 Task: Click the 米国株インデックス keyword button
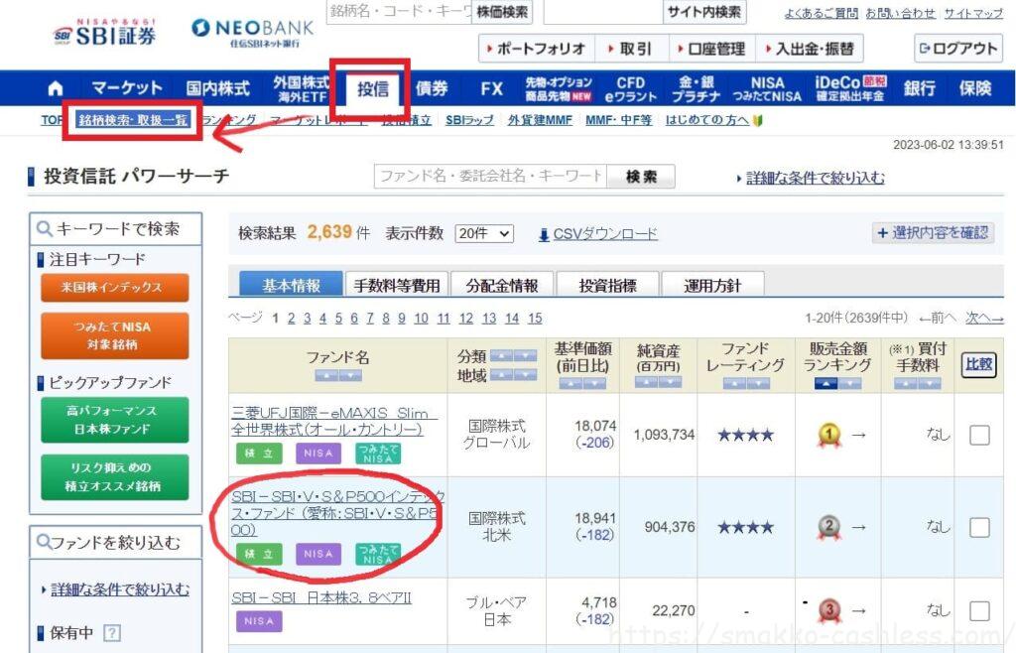(x=114, y=288)
